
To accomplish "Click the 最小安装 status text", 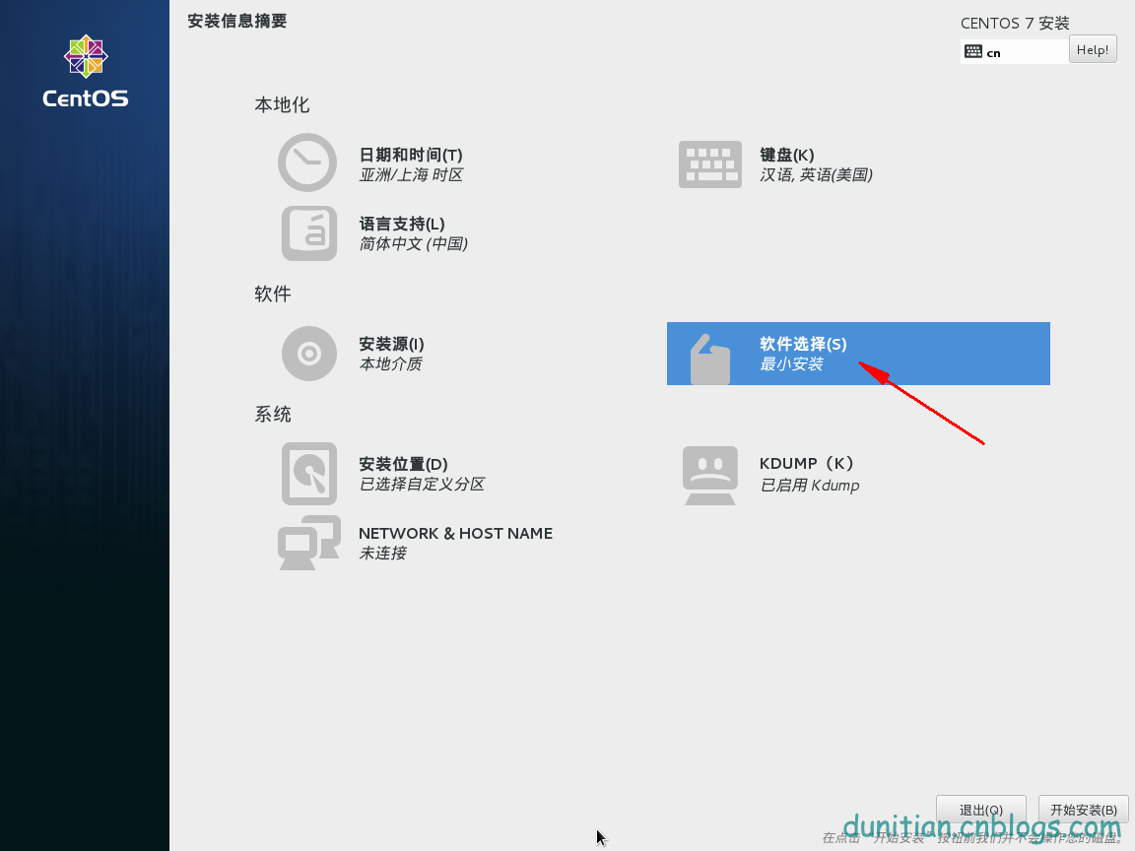I will (x=791, y=364).
